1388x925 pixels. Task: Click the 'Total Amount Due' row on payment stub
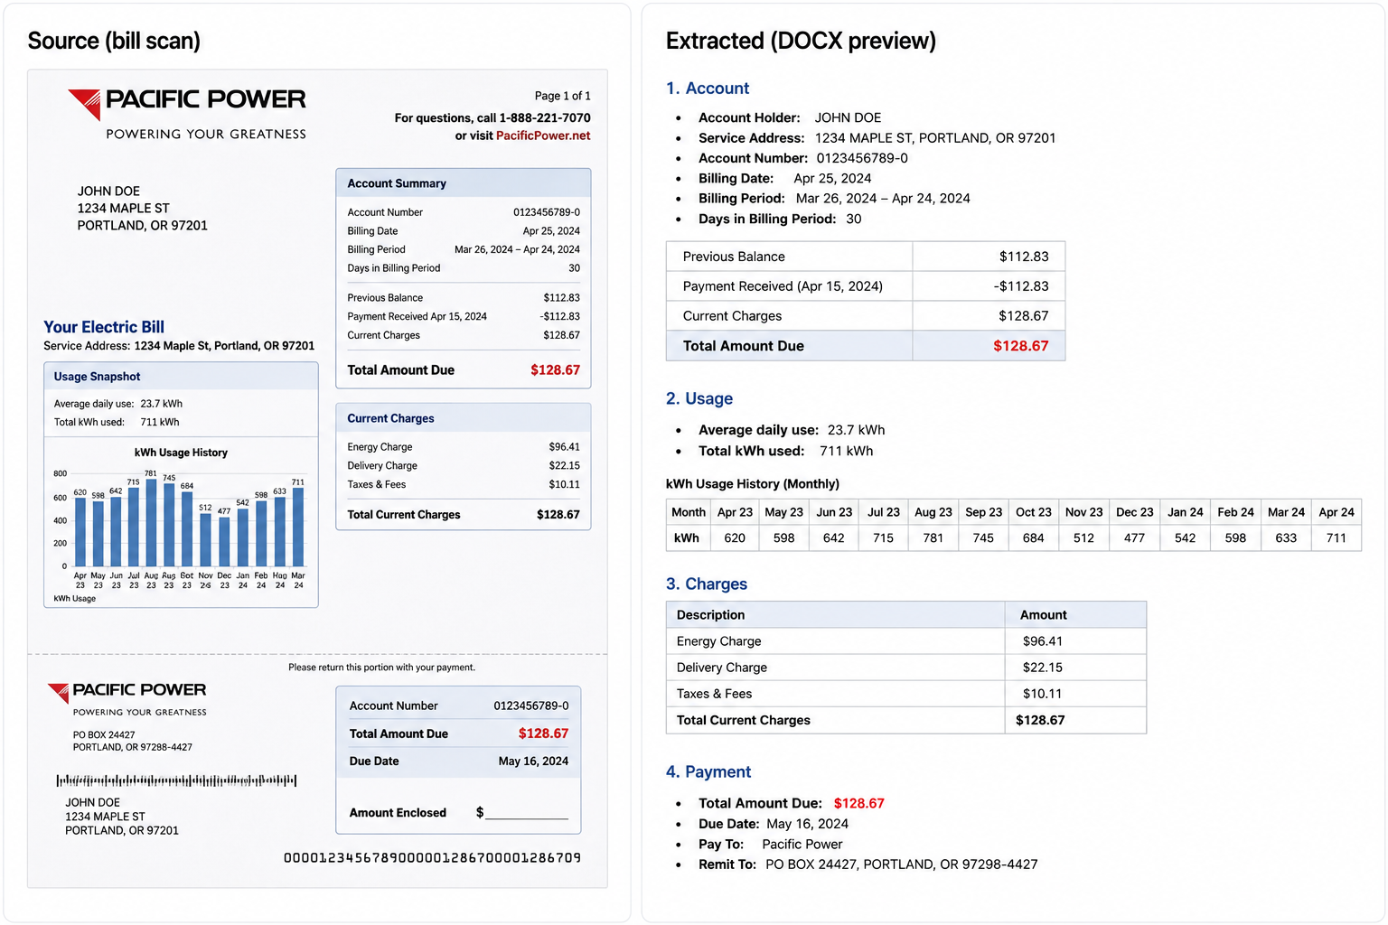(x=459, y=733)
